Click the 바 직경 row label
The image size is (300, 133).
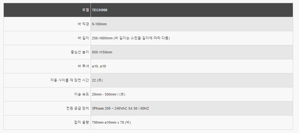point(82,24)
